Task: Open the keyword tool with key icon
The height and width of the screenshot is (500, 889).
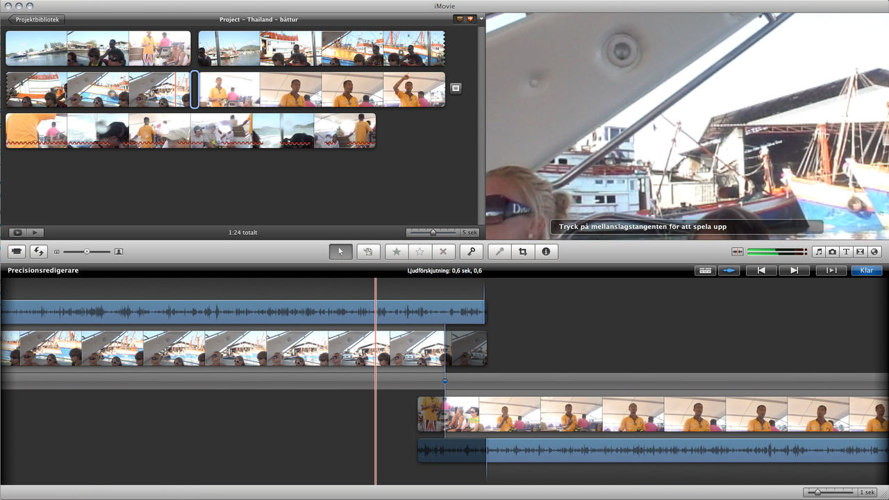Action: pyautogui.click(x=471, y=251)
